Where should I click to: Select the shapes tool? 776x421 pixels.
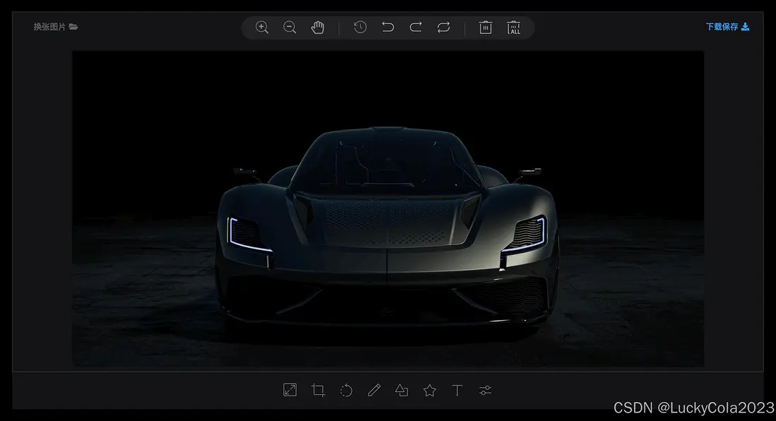tap(402, 391)
